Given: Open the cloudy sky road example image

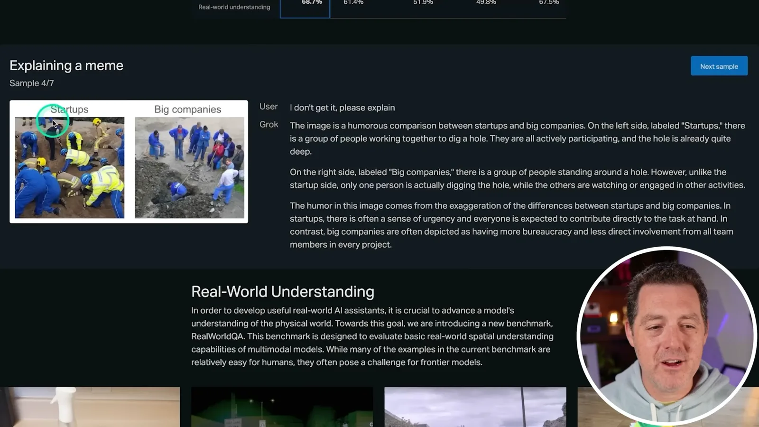Looking at the screenshot, I should click(x=475, y=407).
